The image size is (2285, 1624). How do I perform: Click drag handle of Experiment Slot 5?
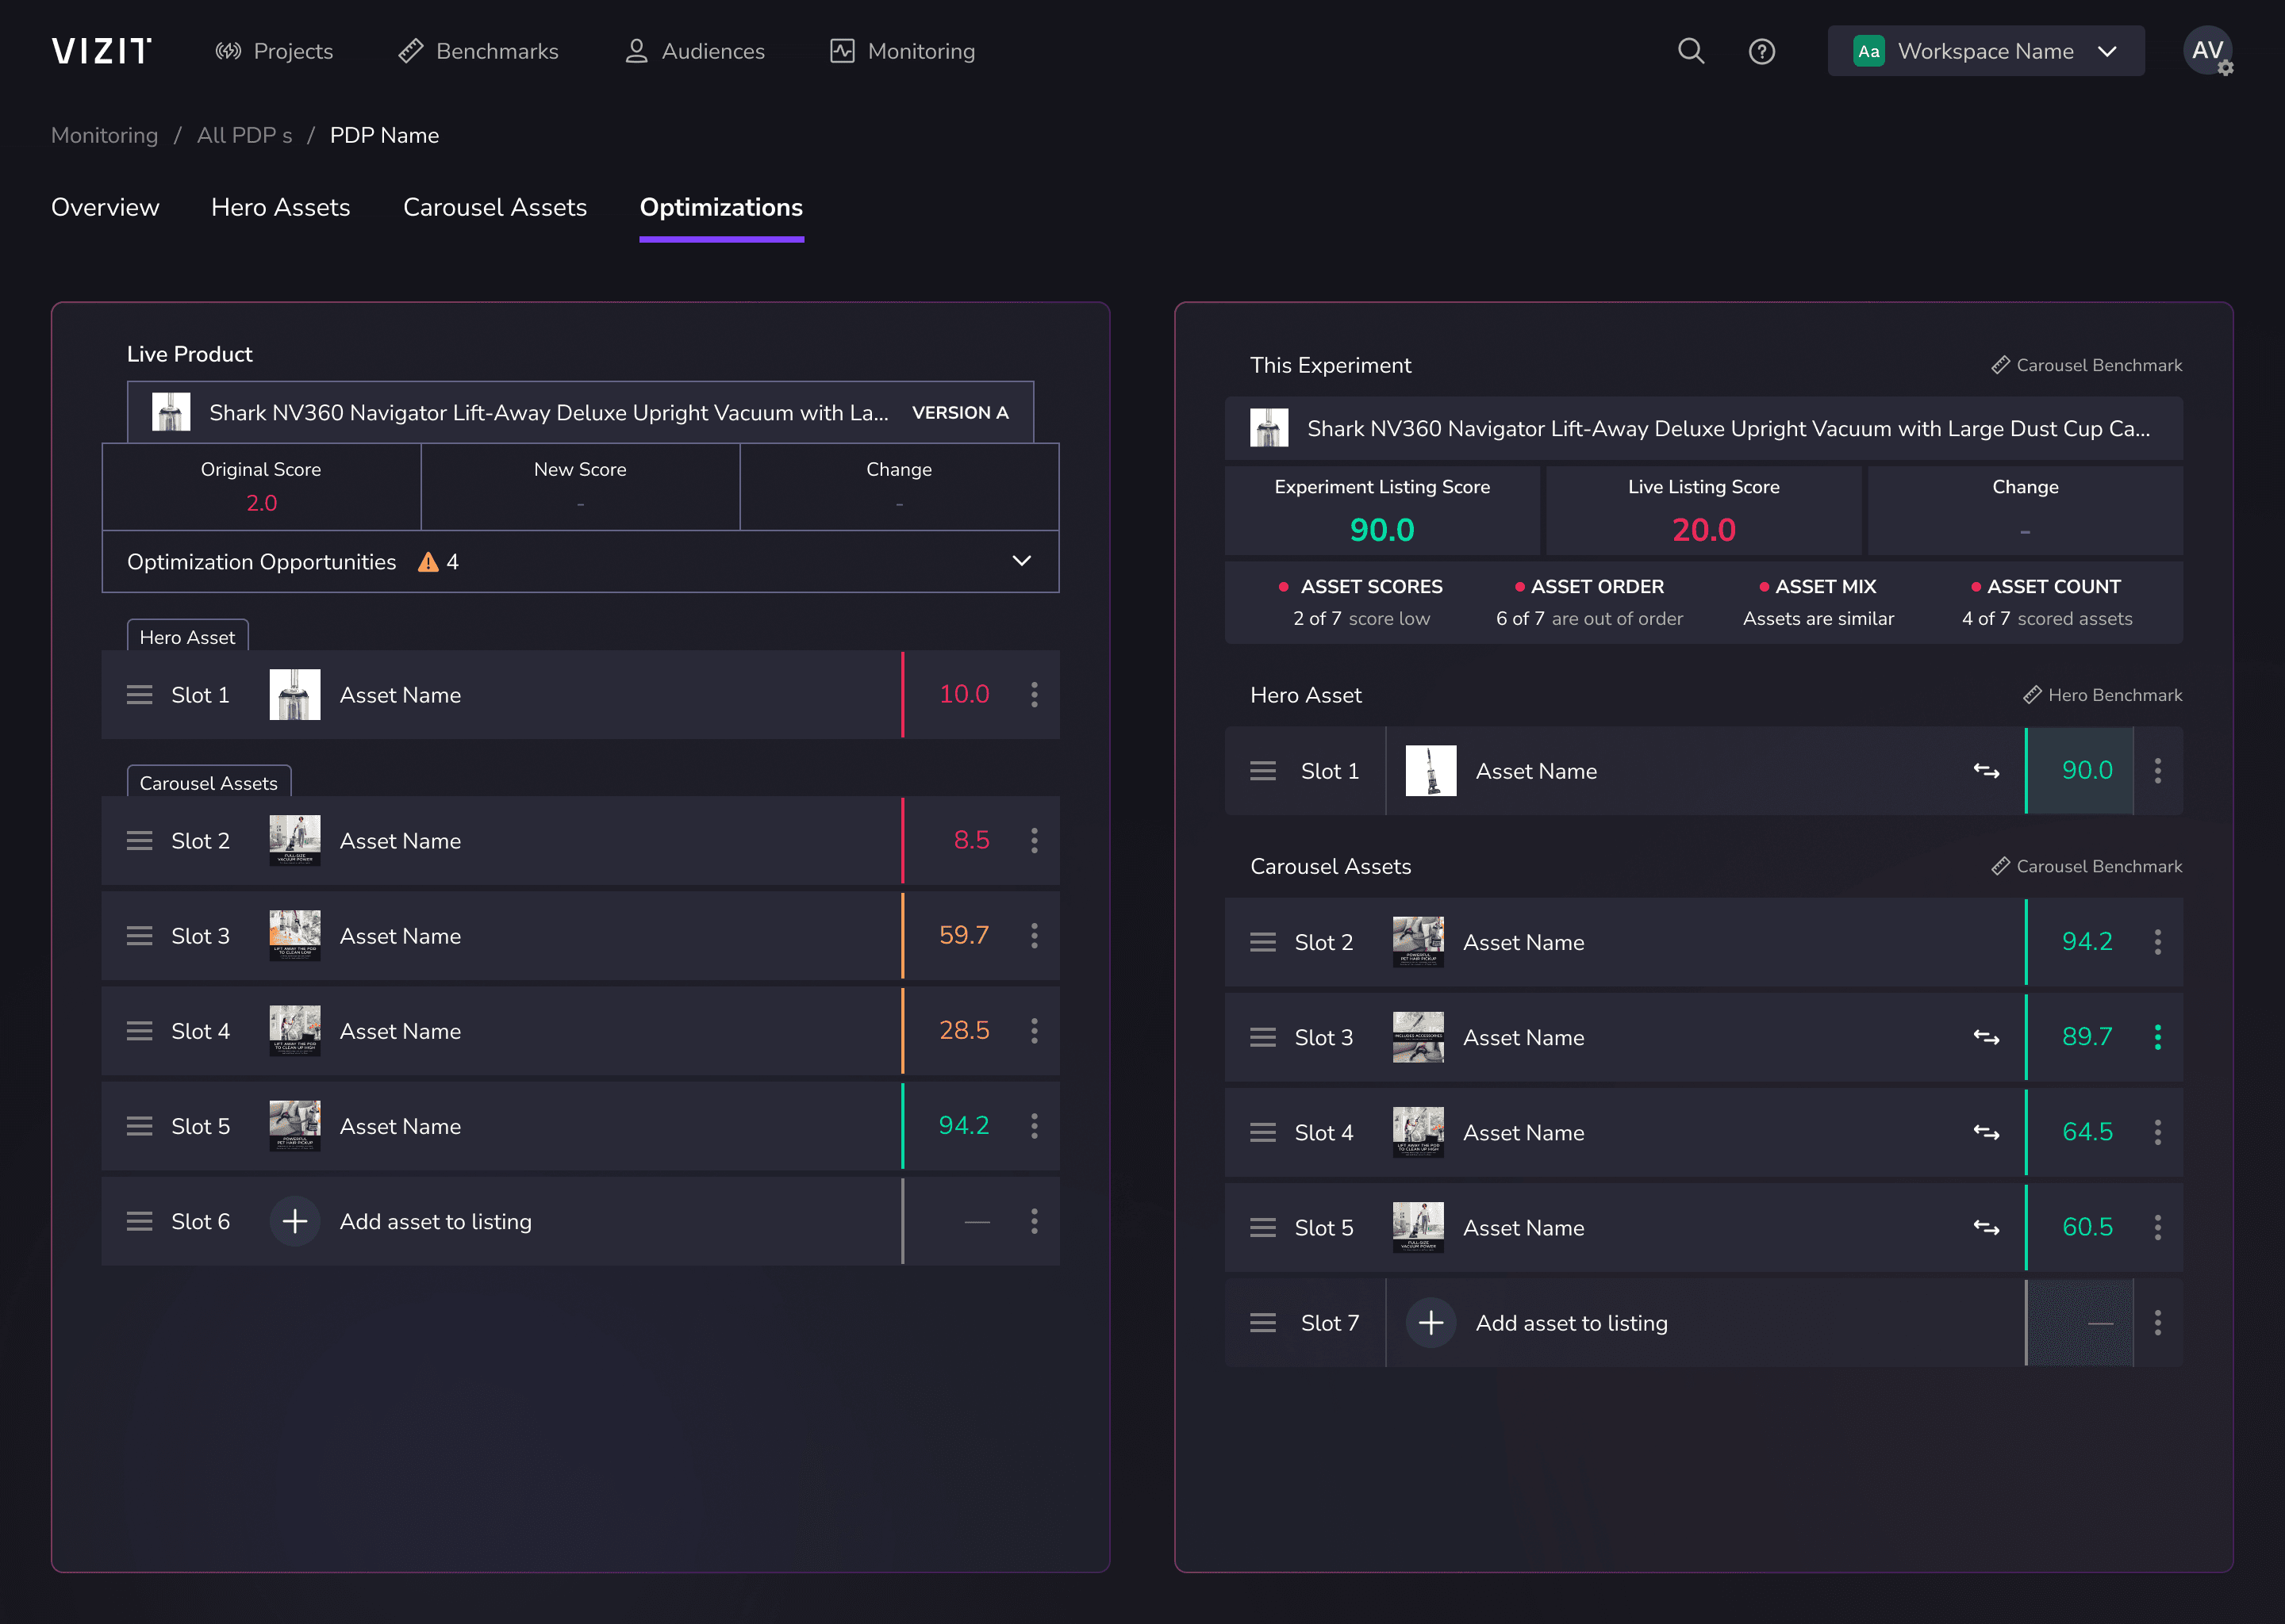coord(1262,1227)
